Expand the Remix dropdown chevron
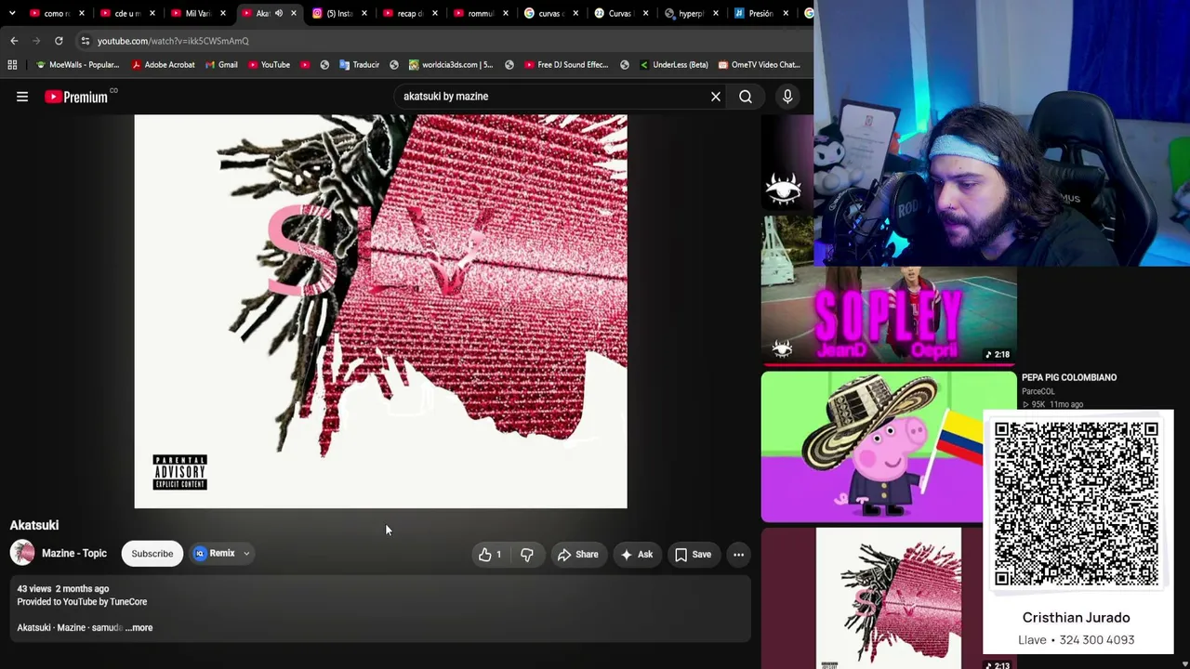 point(246,554)
